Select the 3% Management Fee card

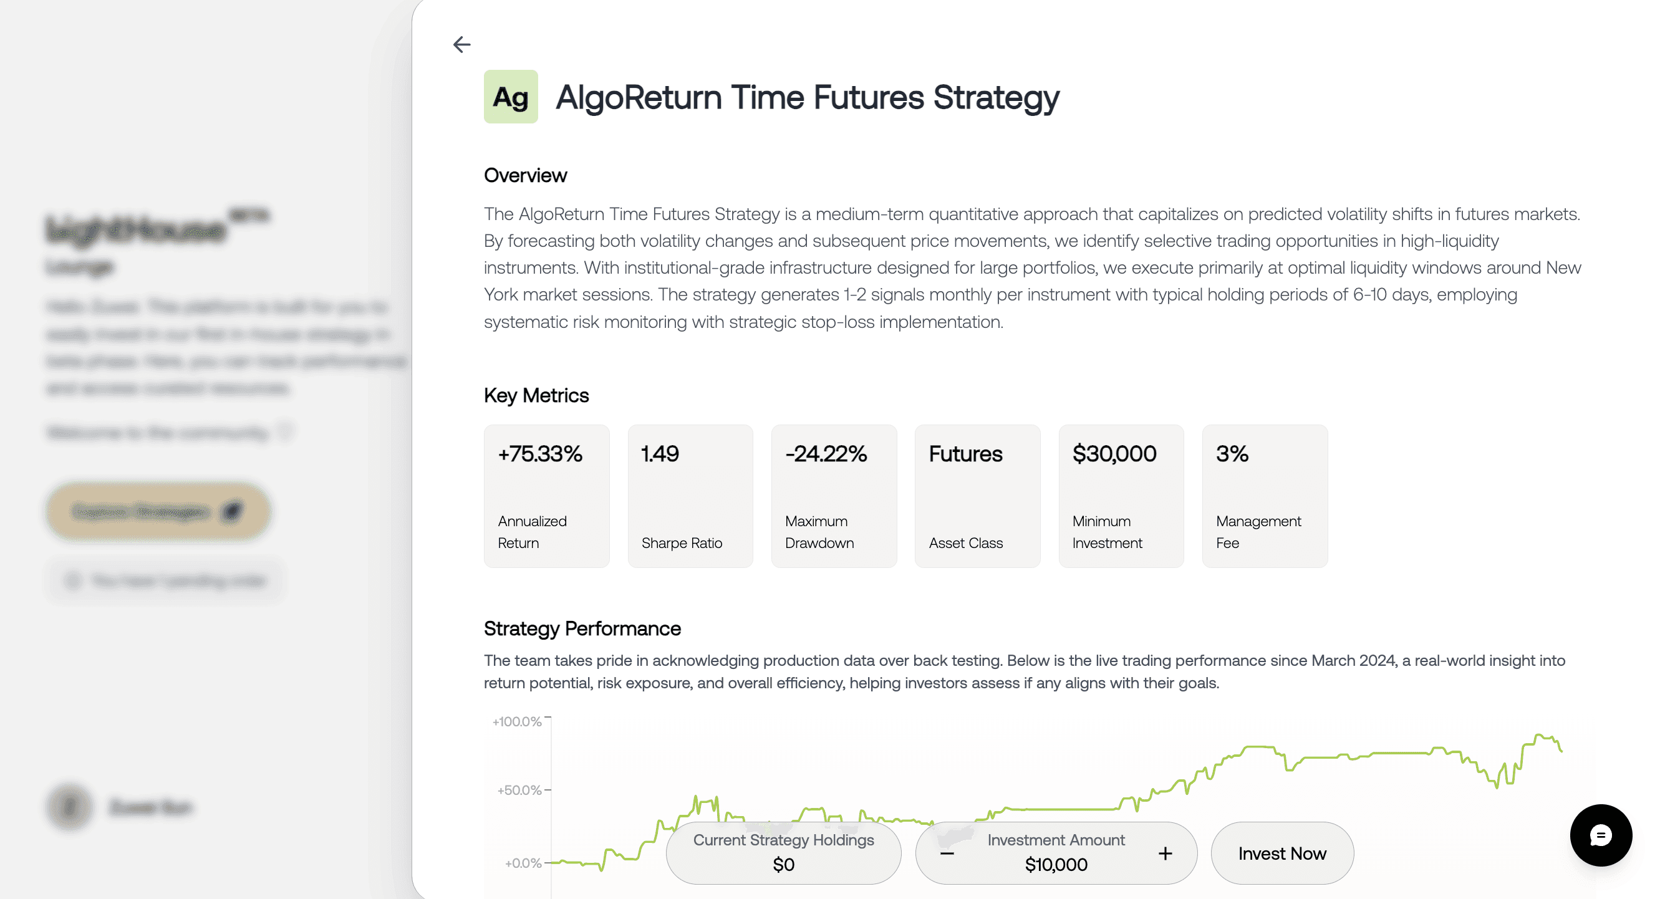pos(1264,496)
